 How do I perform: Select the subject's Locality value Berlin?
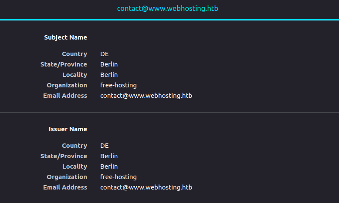point(109,75)
